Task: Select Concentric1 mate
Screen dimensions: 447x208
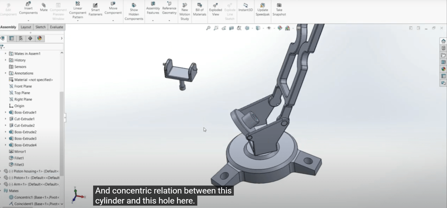Action: 34,197
